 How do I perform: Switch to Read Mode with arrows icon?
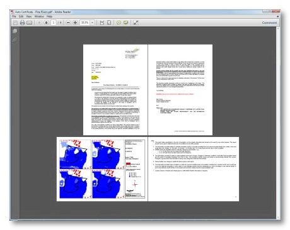[136, 23]
